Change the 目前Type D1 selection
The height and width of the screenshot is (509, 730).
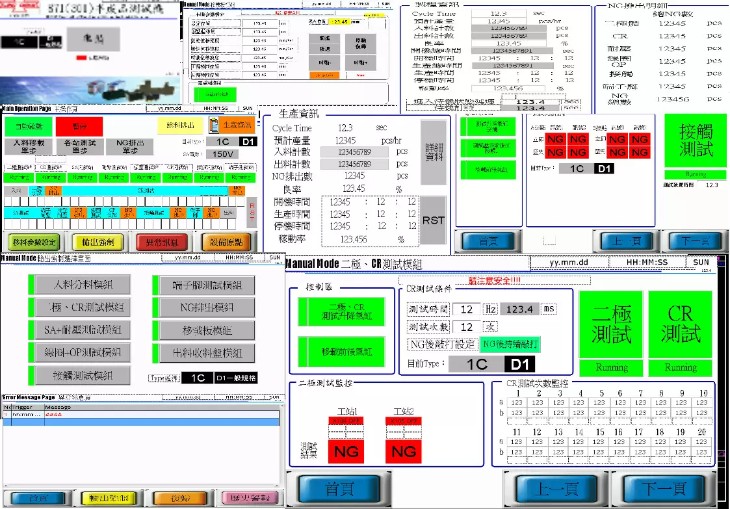[519, 365]
